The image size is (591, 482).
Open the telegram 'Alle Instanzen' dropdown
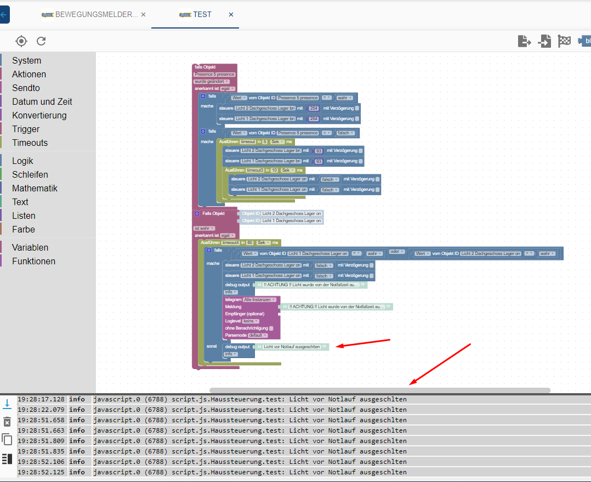tap(259, 300)
